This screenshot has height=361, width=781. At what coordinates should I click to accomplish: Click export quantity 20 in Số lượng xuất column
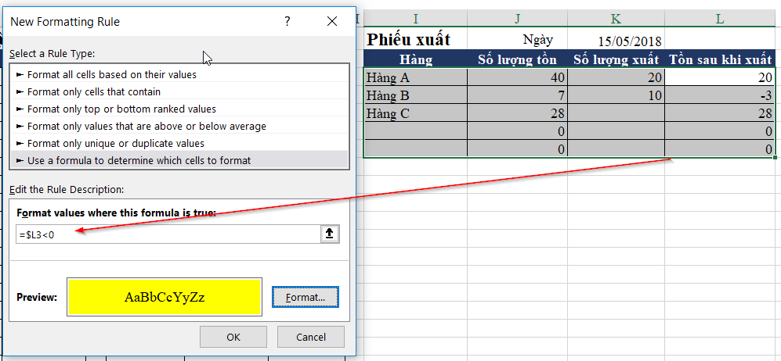pos(616,77)
